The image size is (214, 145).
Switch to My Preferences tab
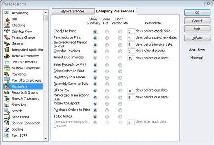click(73, 11)
